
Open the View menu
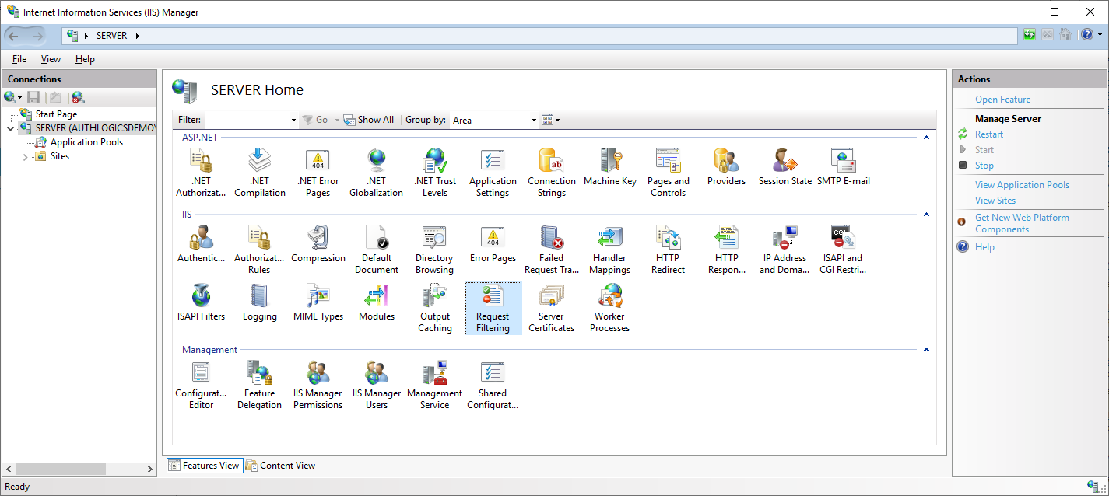coord(51,59)
